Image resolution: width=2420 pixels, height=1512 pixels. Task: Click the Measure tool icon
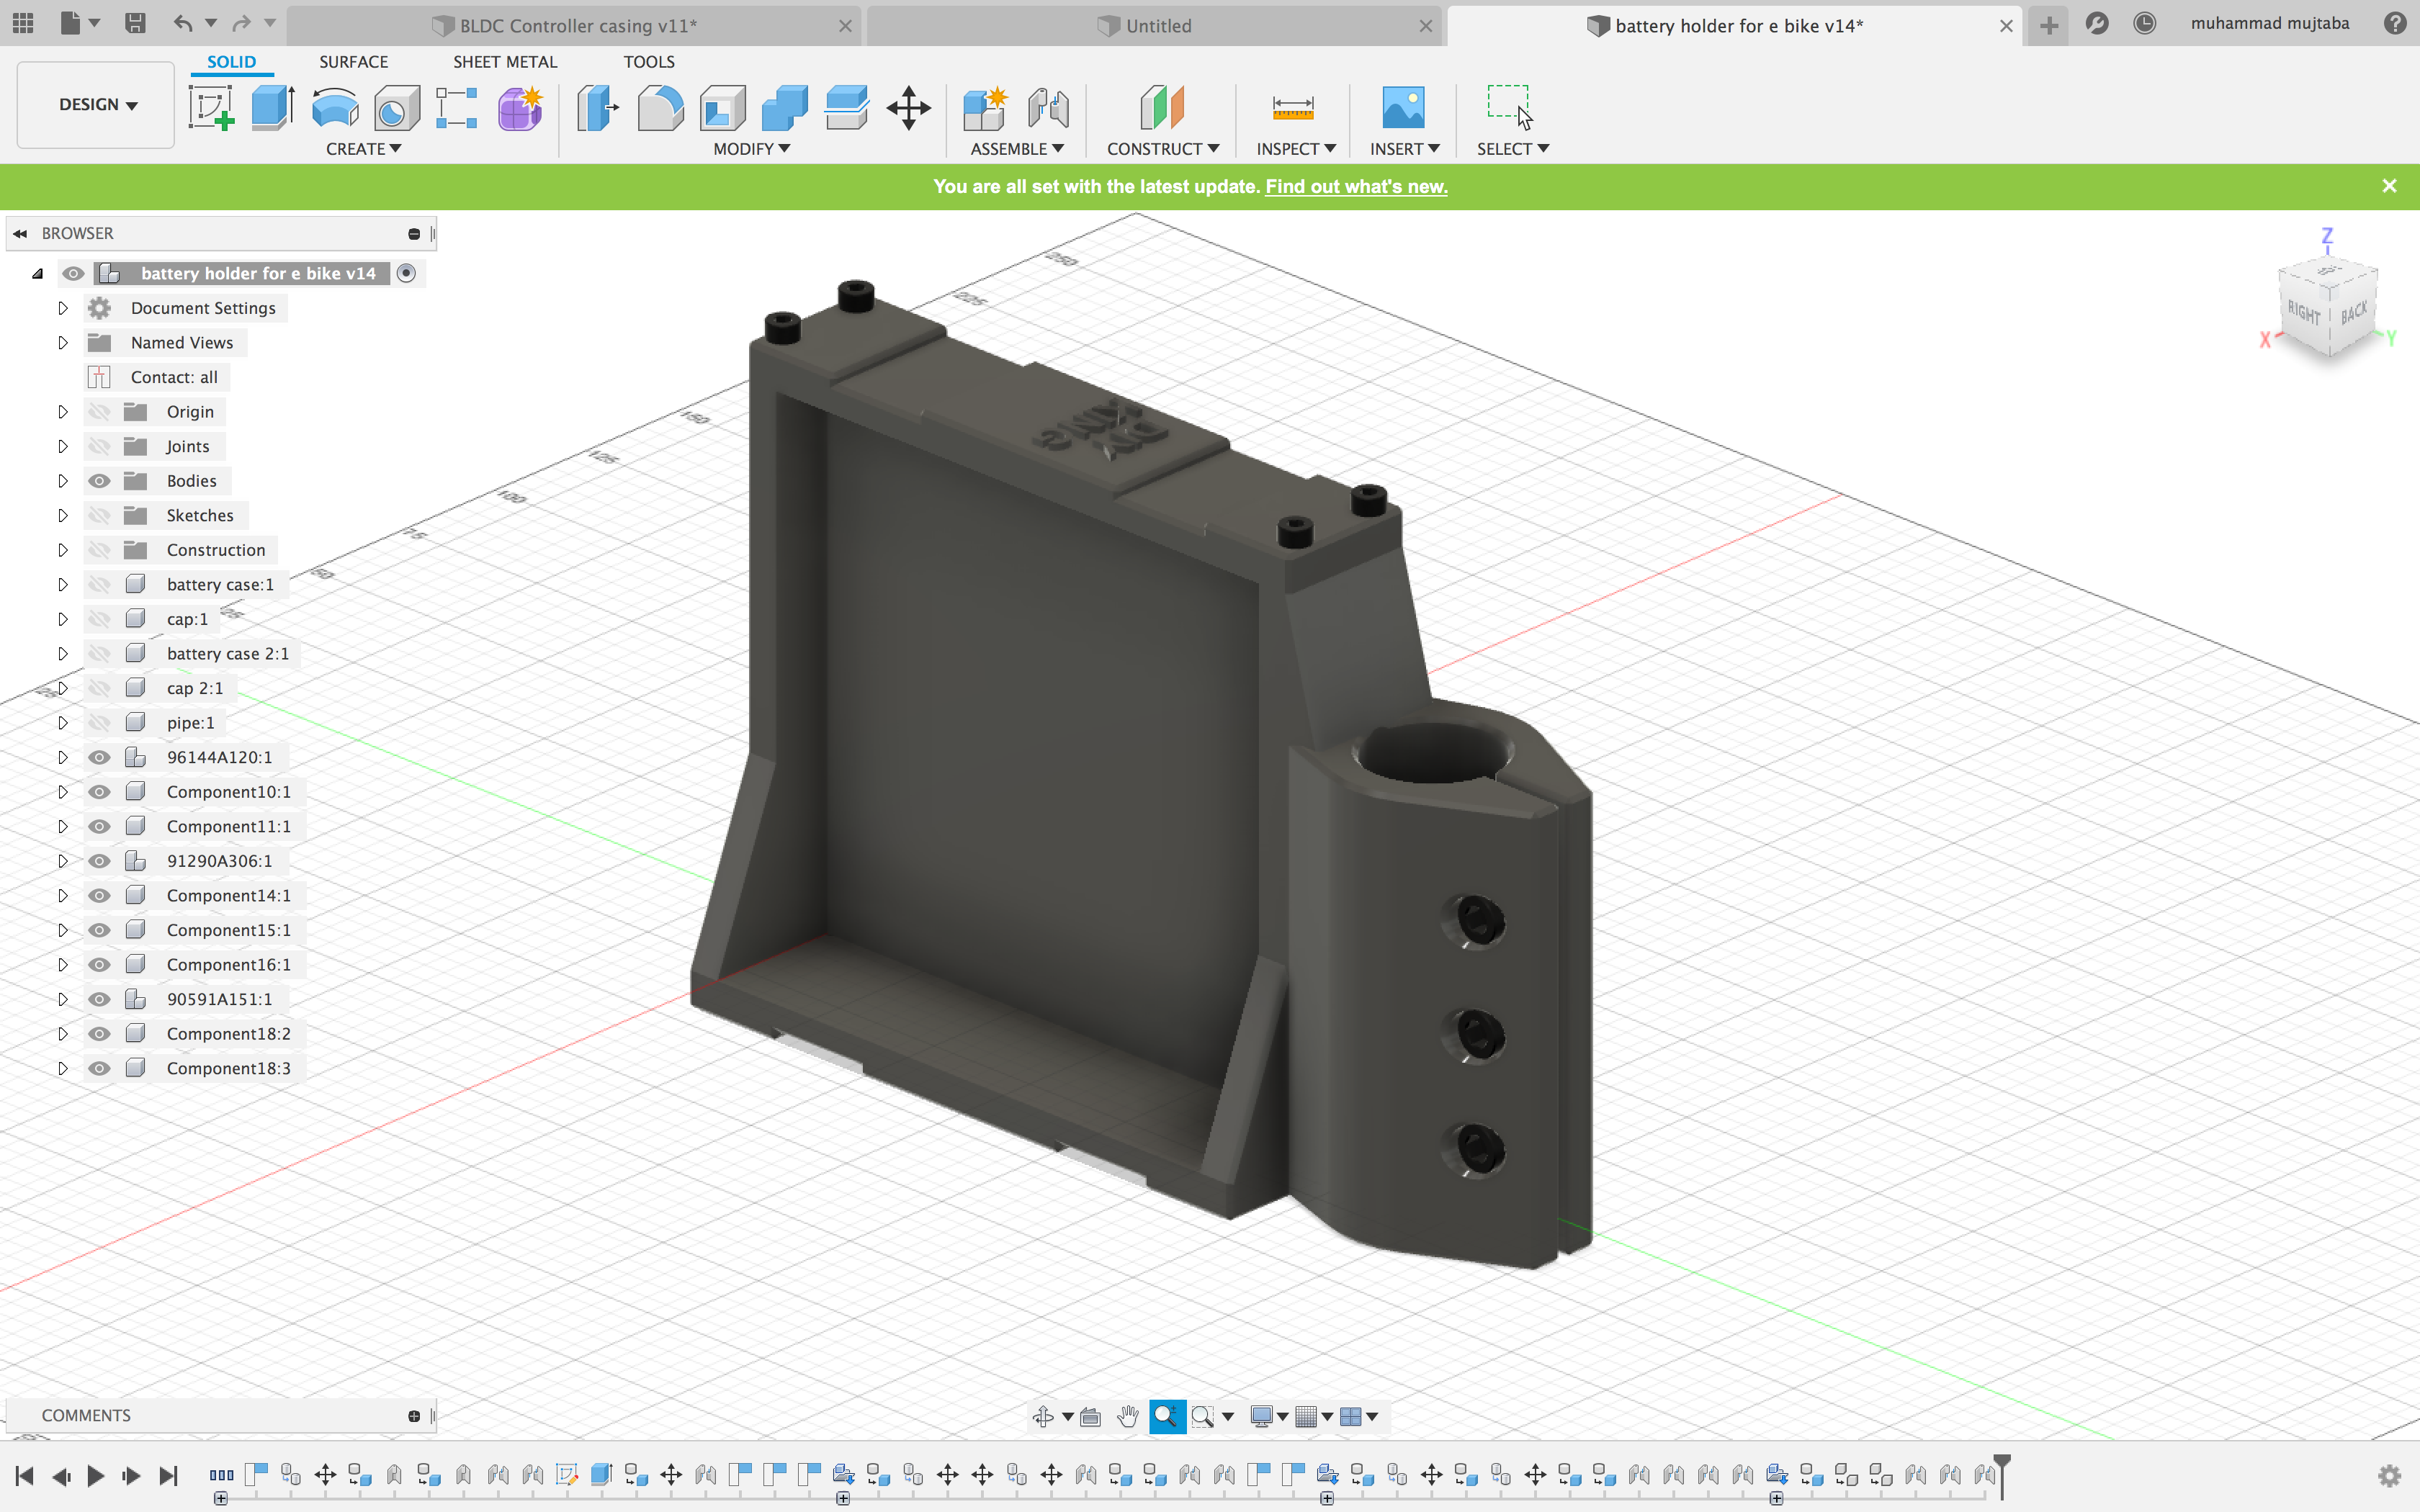[x=1292, y=107]
